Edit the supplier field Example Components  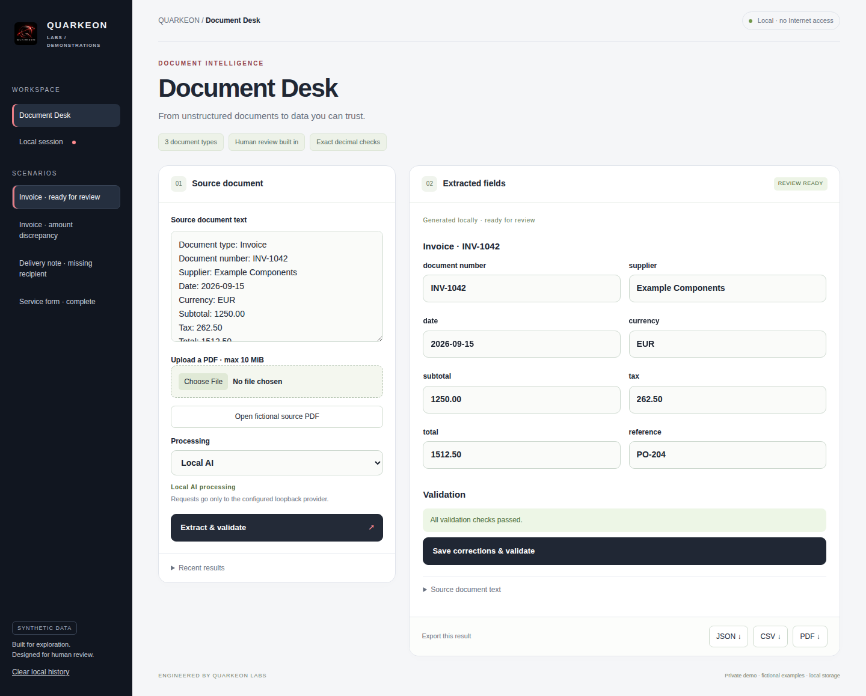[x=727, y=288]
